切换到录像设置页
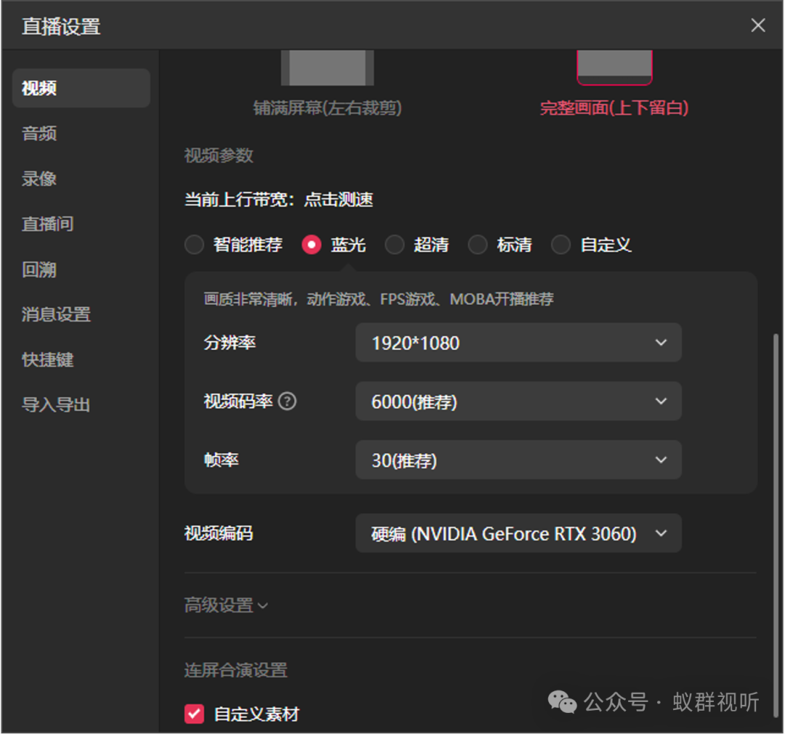785x734 pixels. click(39, 178)
